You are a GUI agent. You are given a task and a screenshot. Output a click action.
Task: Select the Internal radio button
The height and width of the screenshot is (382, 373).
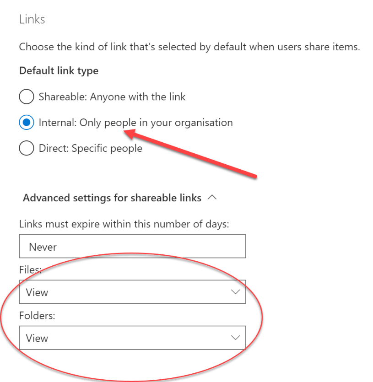tap(27, 122)
